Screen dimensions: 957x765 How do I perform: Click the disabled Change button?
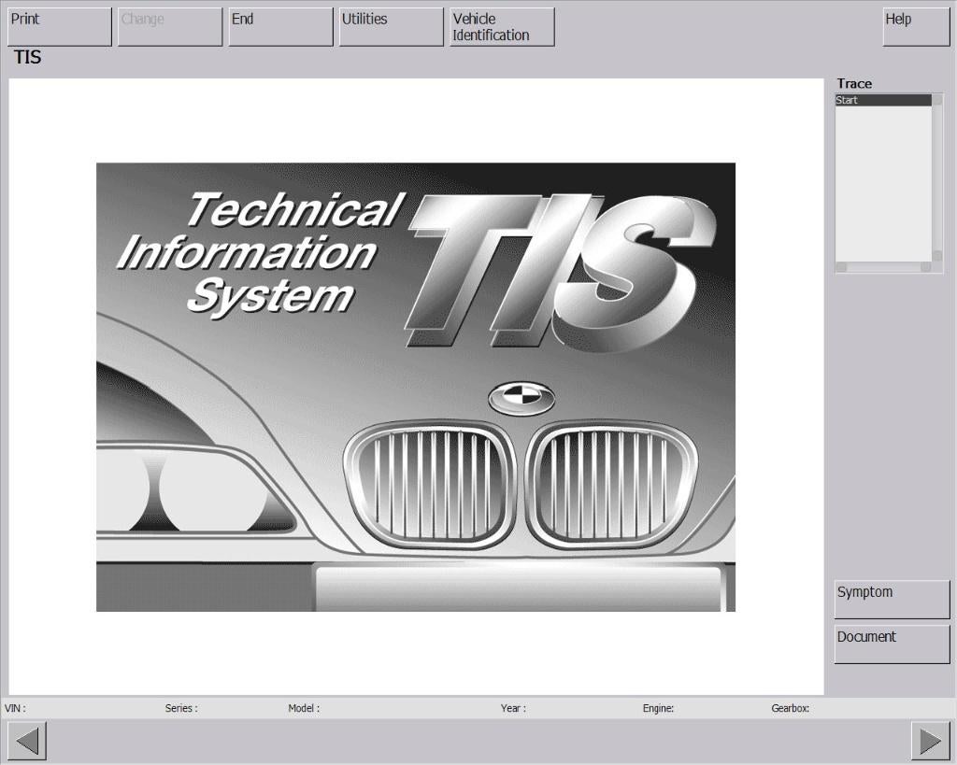[x=168, y=25]
